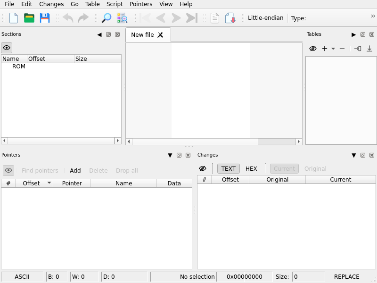Jump to last using skip-forward icon
This screenshot has height=283, width=377.
pyautogui.click(x=192, y=18)
